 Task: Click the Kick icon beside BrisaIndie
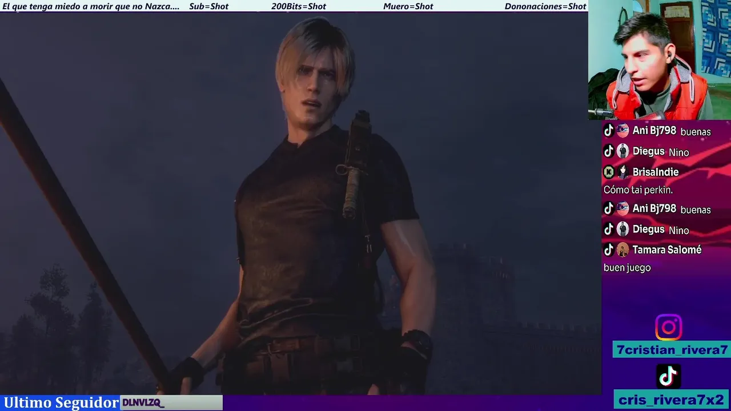[x=609, y=172]
